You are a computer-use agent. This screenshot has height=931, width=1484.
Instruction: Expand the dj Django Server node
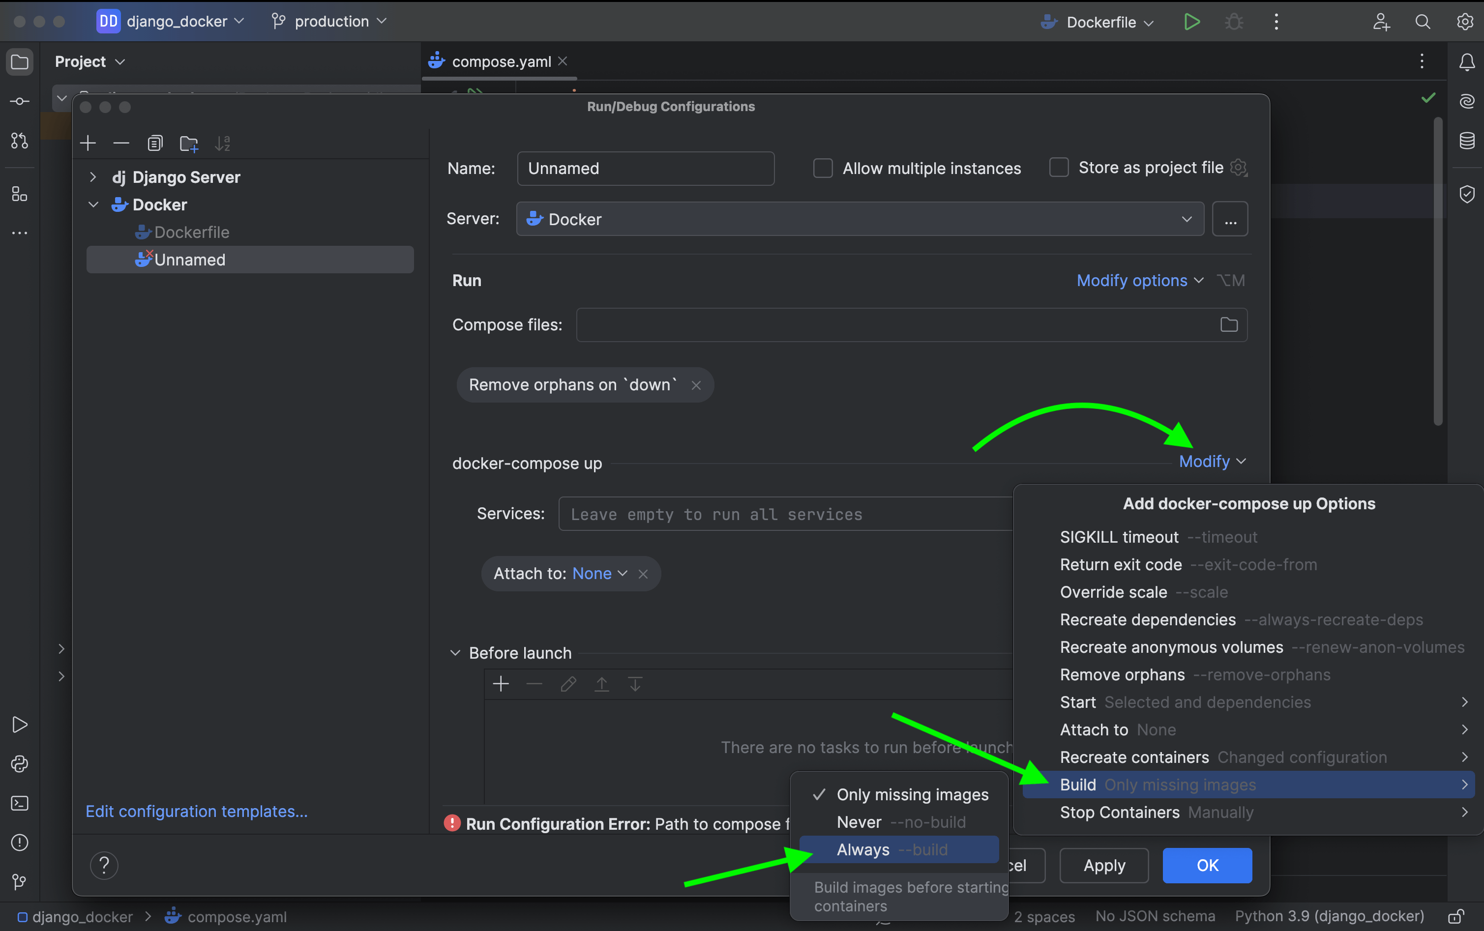point(93,177)
